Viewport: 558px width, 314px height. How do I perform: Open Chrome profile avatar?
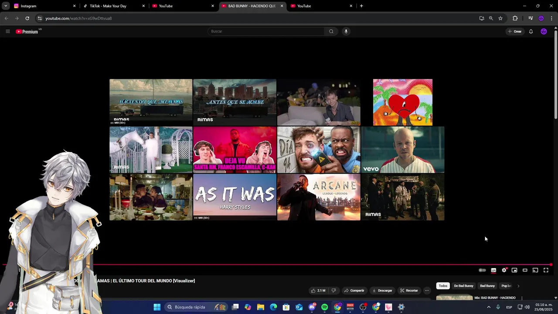(x=541, y=18)
